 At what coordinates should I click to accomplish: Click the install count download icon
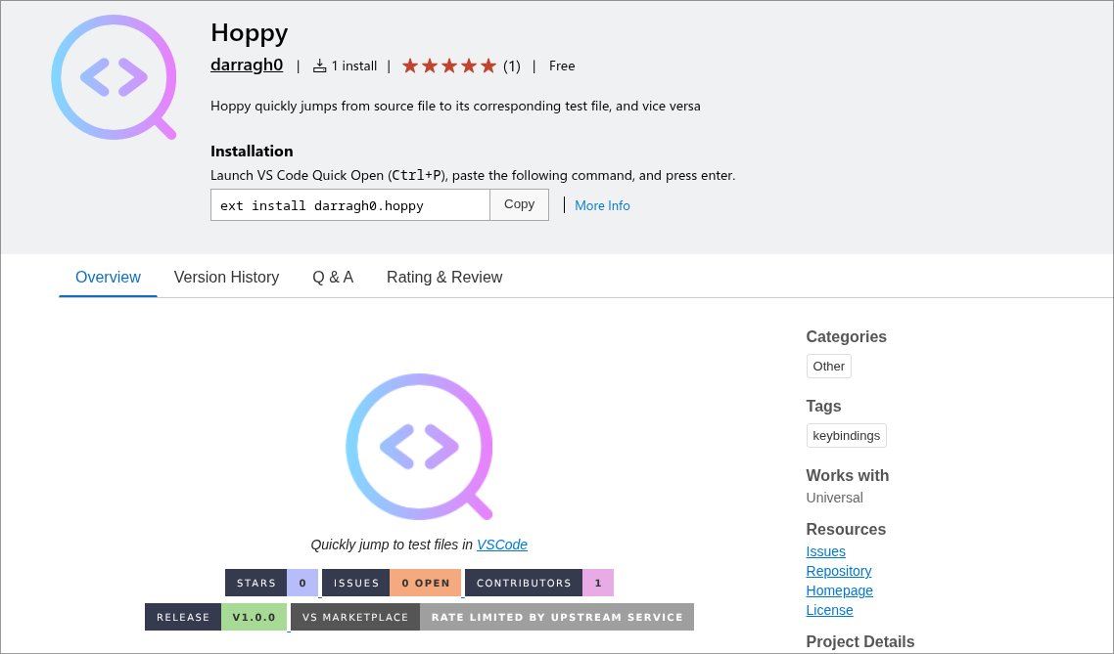(x=319, y=65)
